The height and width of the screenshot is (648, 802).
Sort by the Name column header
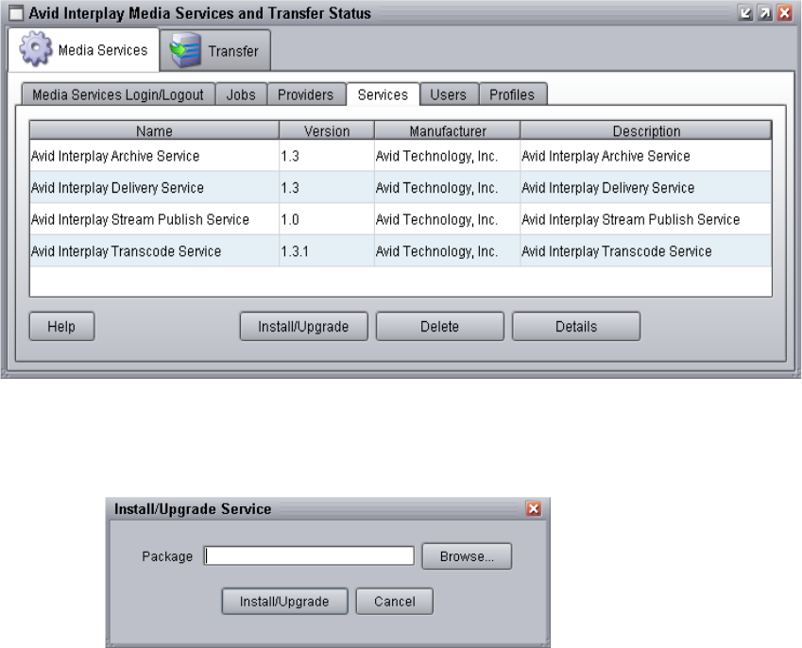[x=155, y=131]
